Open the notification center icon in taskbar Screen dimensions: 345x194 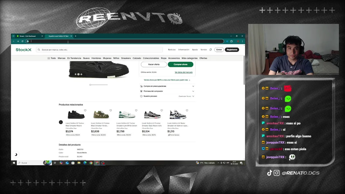tap(241, 163)
